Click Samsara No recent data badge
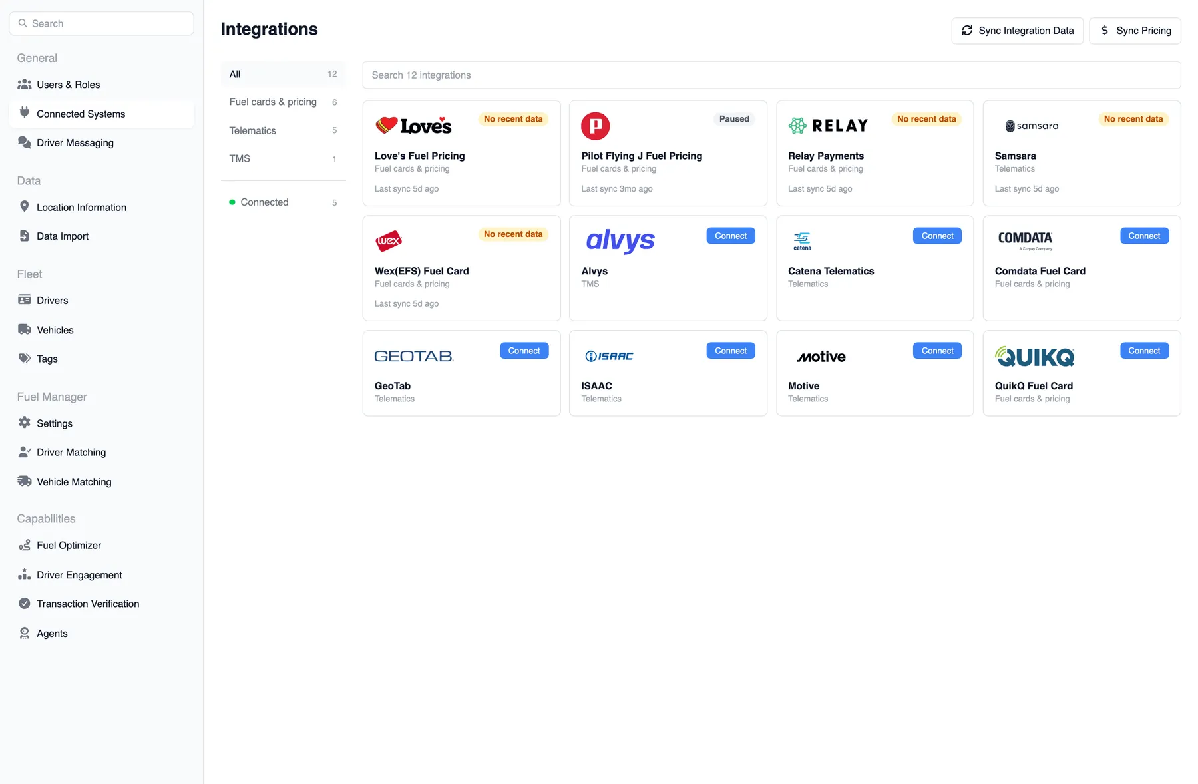Viewport: 1198px width, 784px height. (1133, 119)
